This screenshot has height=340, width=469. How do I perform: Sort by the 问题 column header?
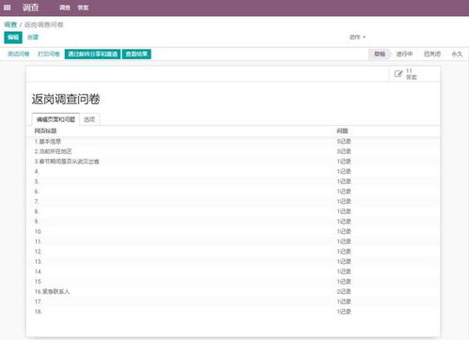click(342, 131)
